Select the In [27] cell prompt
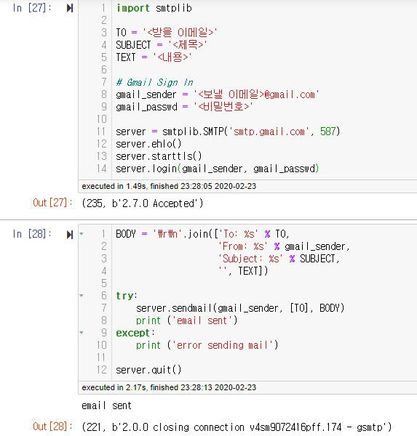Image resolution: width=417 pixels, height=436 pixels. [x=32, y=8]
